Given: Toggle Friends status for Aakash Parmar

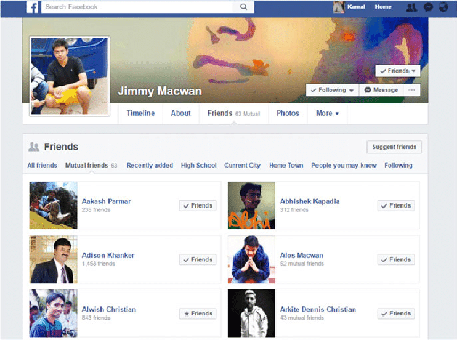Looking at the screenshot, I should (x=198, y=206).
